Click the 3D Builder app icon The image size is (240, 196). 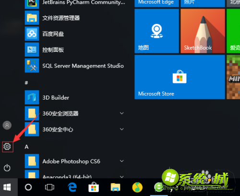click(32, 97)
